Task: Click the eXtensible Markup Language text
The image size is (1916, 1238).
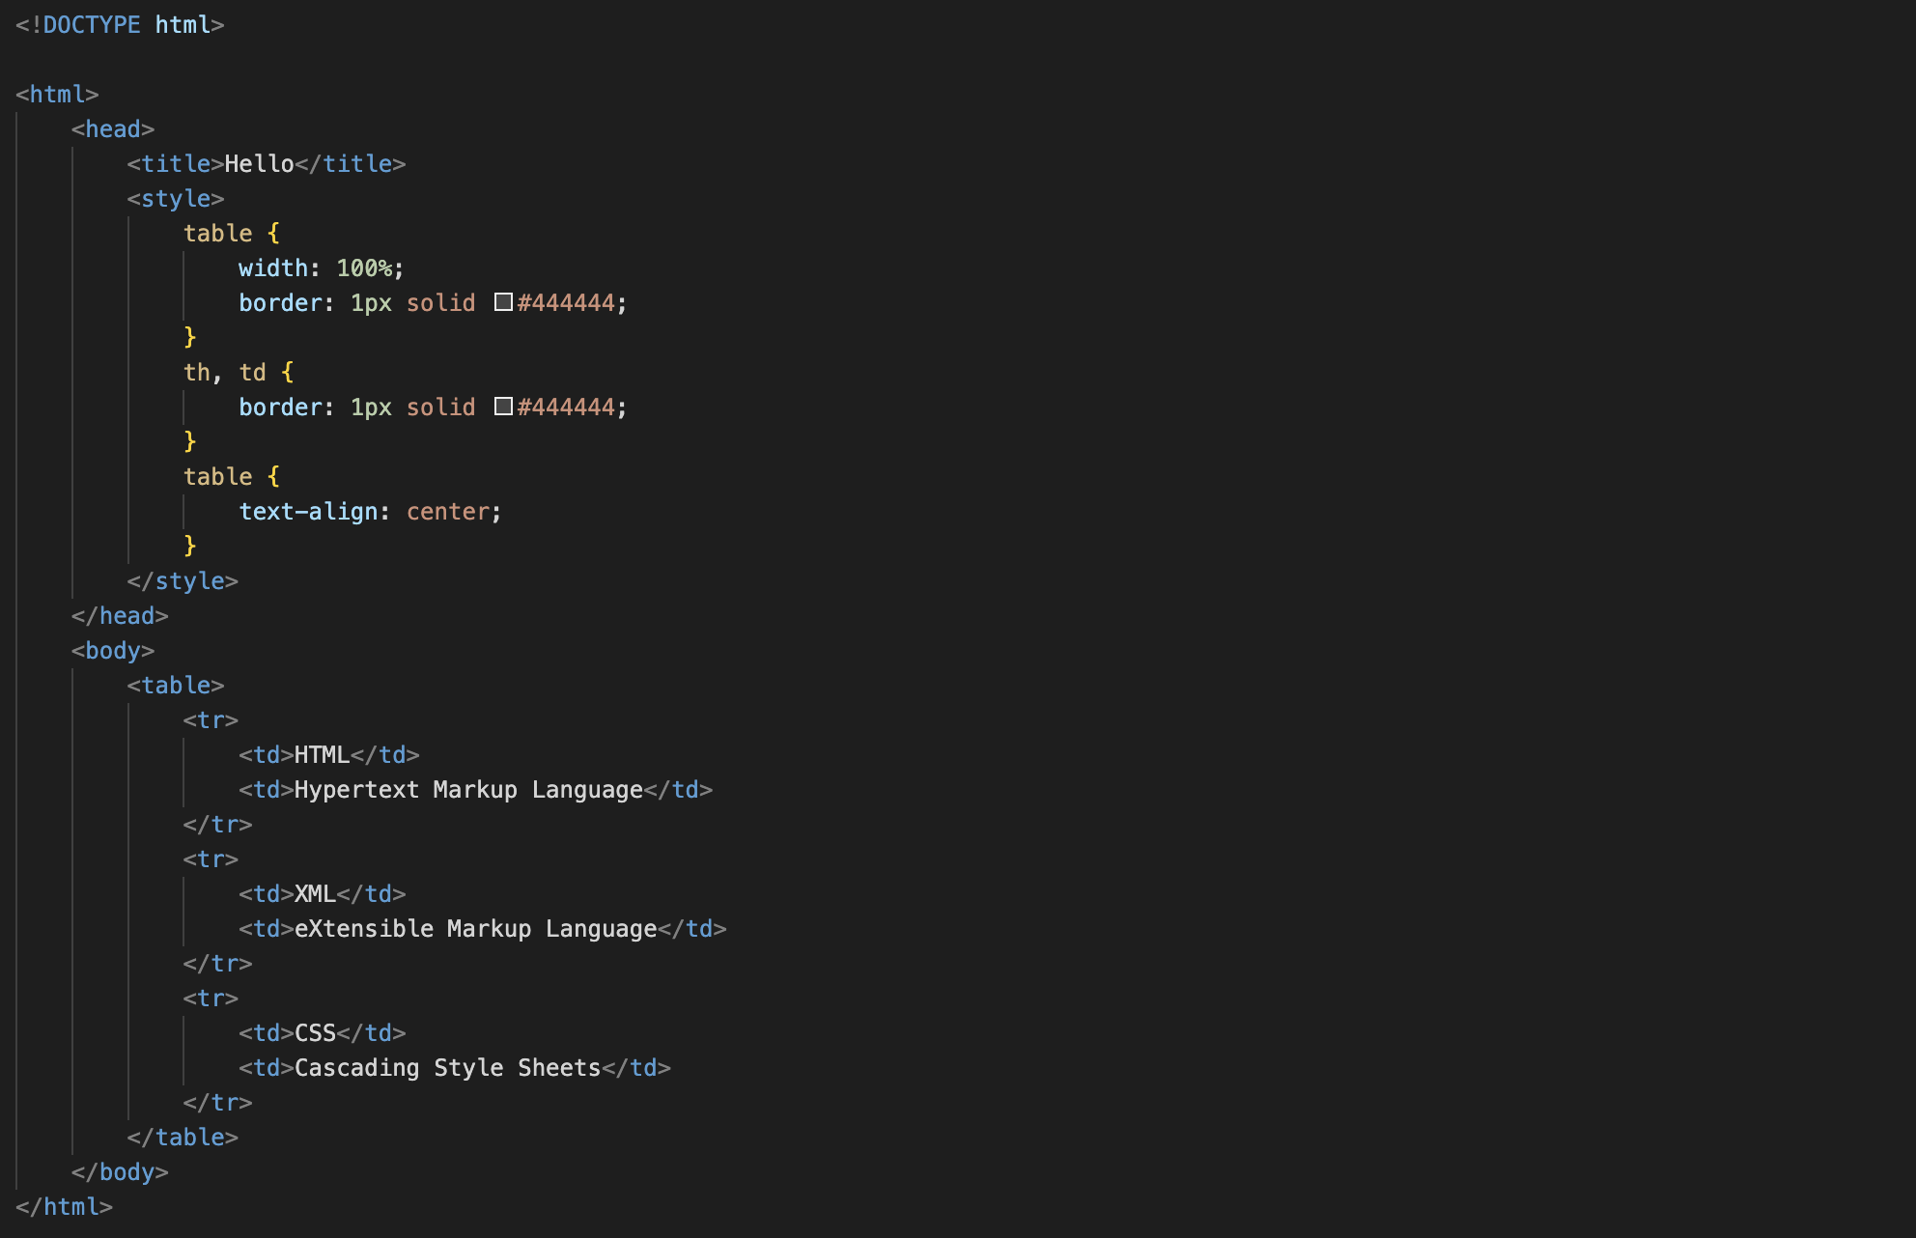Action: (475, 929)
